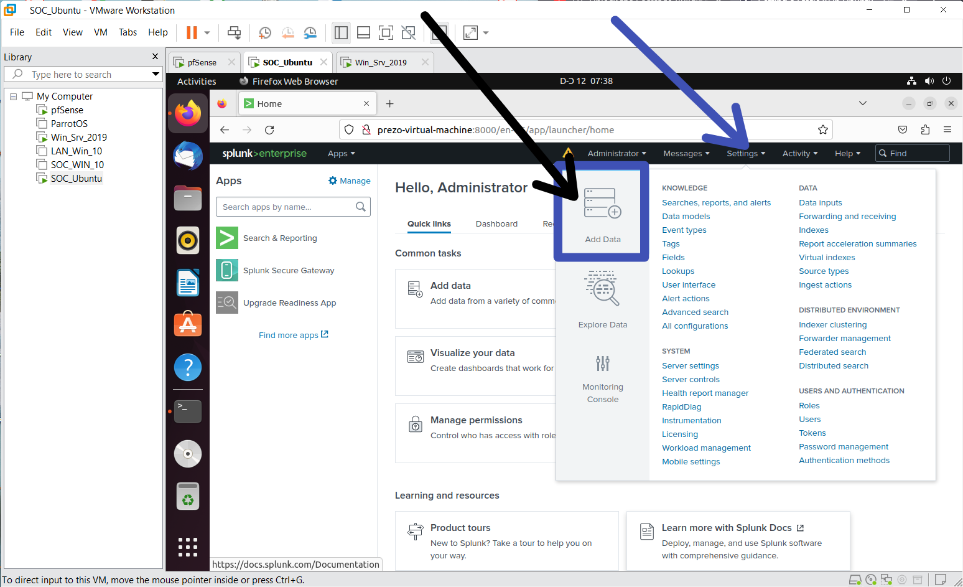Bookmark this page star icon
The height and width of the screenshot is (587, 963).
pyautogui.click(x=823, y=129)
